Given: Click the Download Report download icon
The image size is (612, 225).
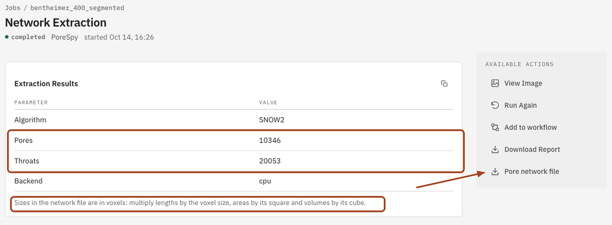Looking at the screenshot, I should click(495, 149).
